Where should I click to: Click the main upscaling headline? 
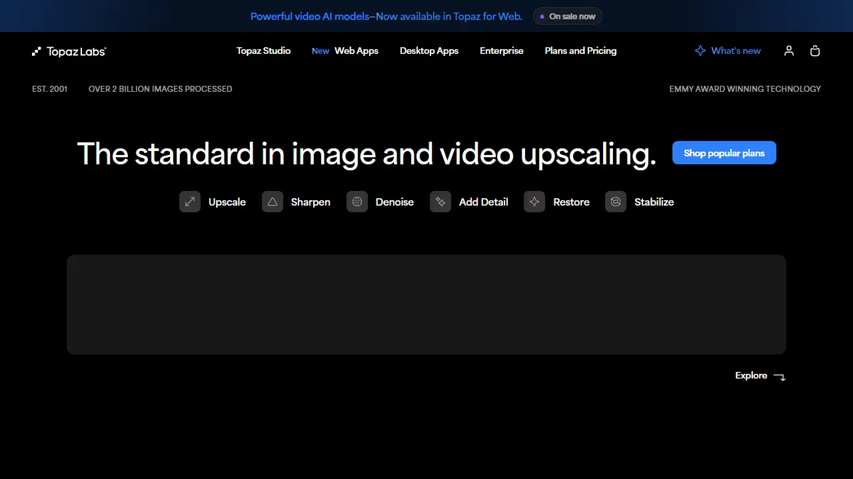367,154
